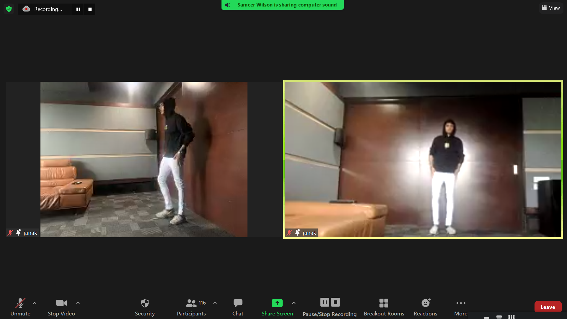Click the red Leave button
The image size is (567, 319).
tap(548, 307)
